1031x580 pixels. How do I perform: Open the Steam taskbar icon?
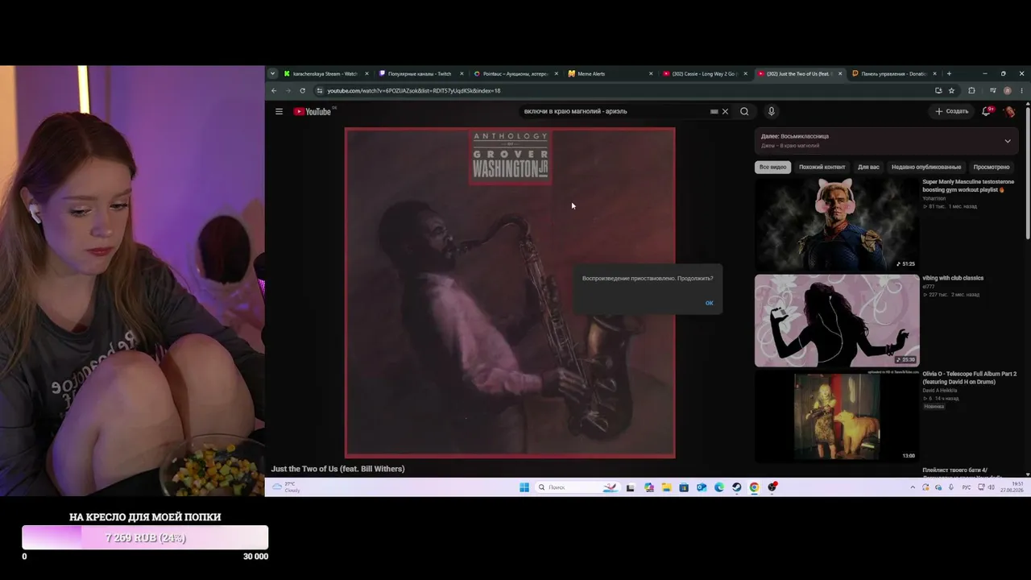(x=736, y=487)
